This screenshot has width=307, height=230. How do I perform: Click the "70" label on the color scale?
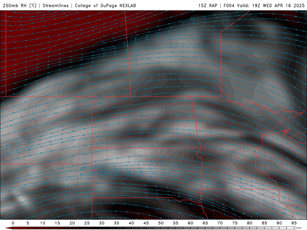click(220, 223)
